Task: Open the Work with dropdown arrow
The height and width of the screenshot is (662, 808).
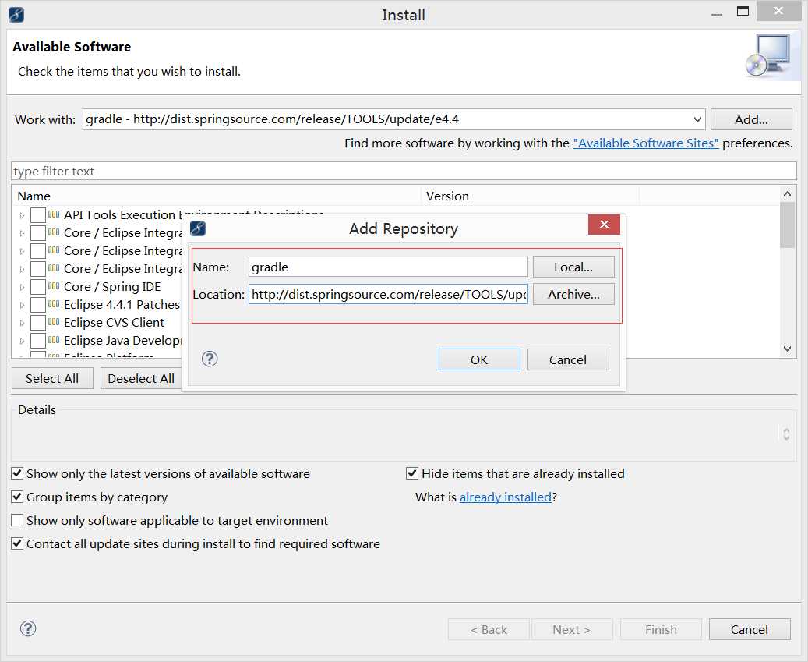Action: point(697,119)
